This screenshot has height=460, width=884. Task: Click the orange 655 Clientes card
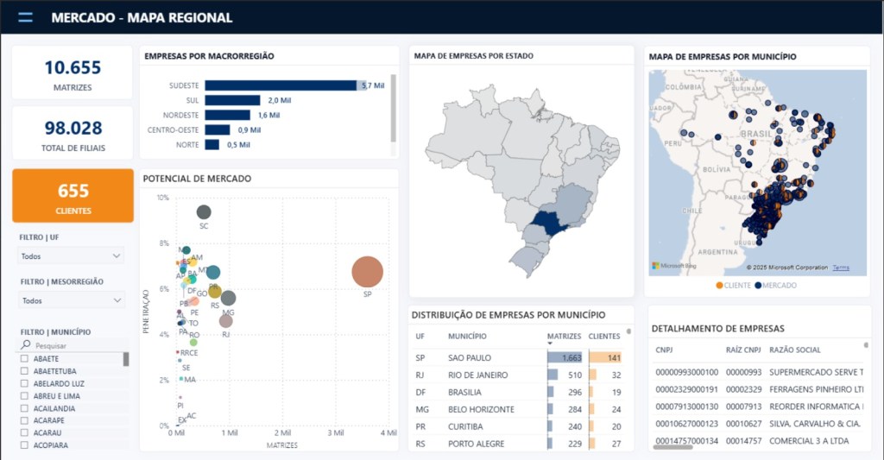click(73, 196)
